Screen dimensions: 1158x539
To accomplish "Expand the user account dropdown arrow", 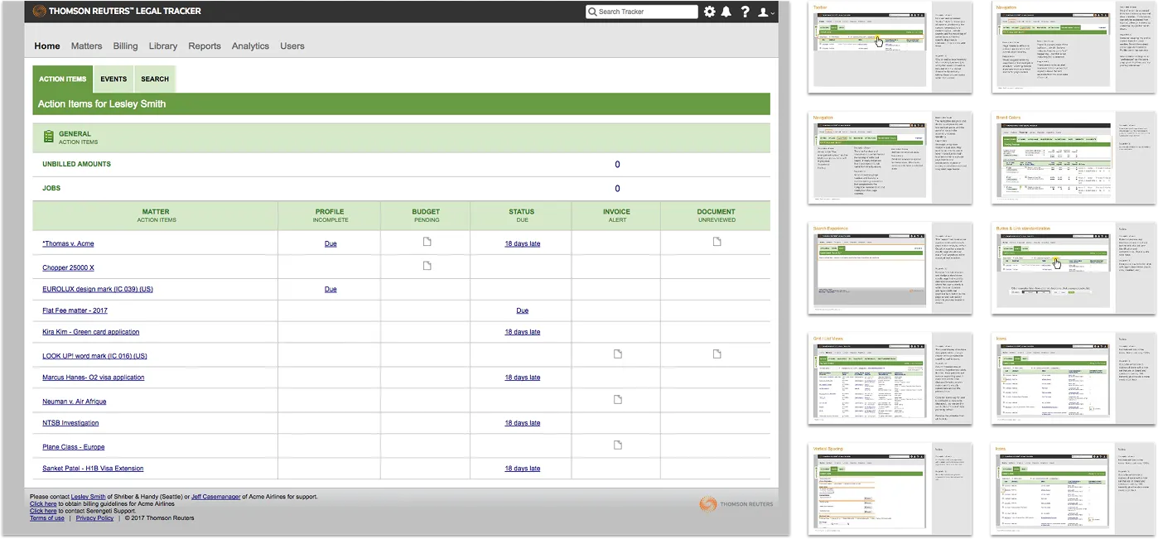I will click(771, 13).
